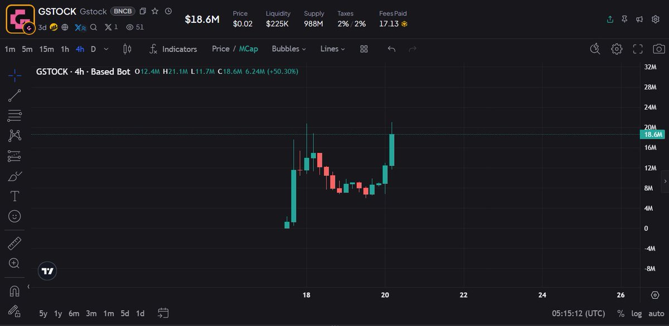Open the X mentions count showing 1

coord(111,27)
